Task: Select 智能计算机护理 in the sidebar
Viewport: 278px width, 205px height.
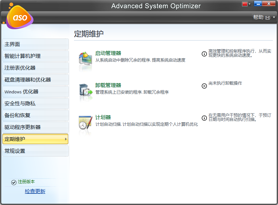Action: point(35,56)
